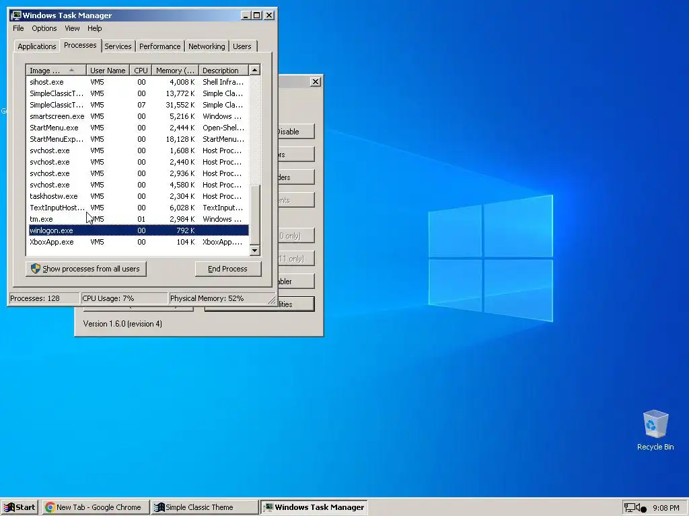Click the highlighted winlogon.exe row
Image resolution: width=689 pixels, height=516 pixels.
tap(139, 230)
